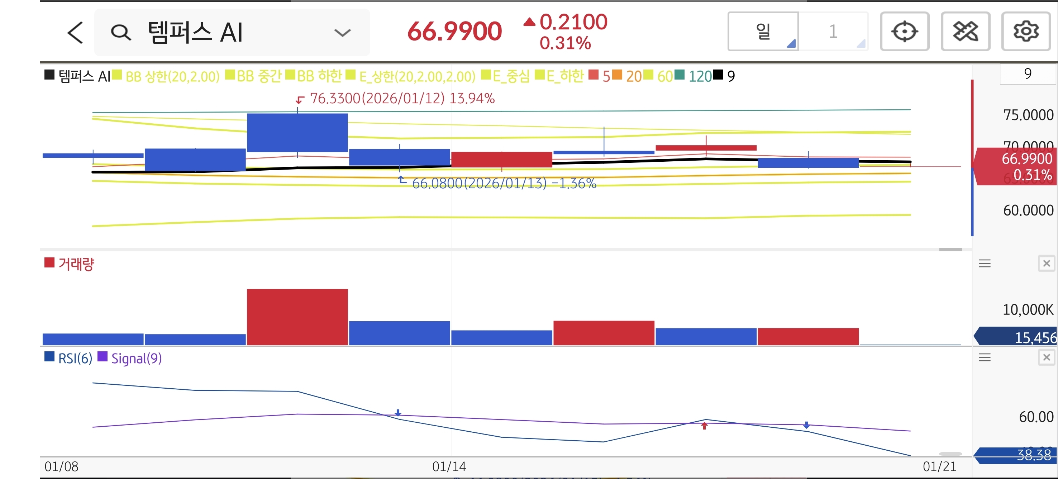1058x479 pixels.
Task: Close the volume indicator panel
Action: [1046, 263]
